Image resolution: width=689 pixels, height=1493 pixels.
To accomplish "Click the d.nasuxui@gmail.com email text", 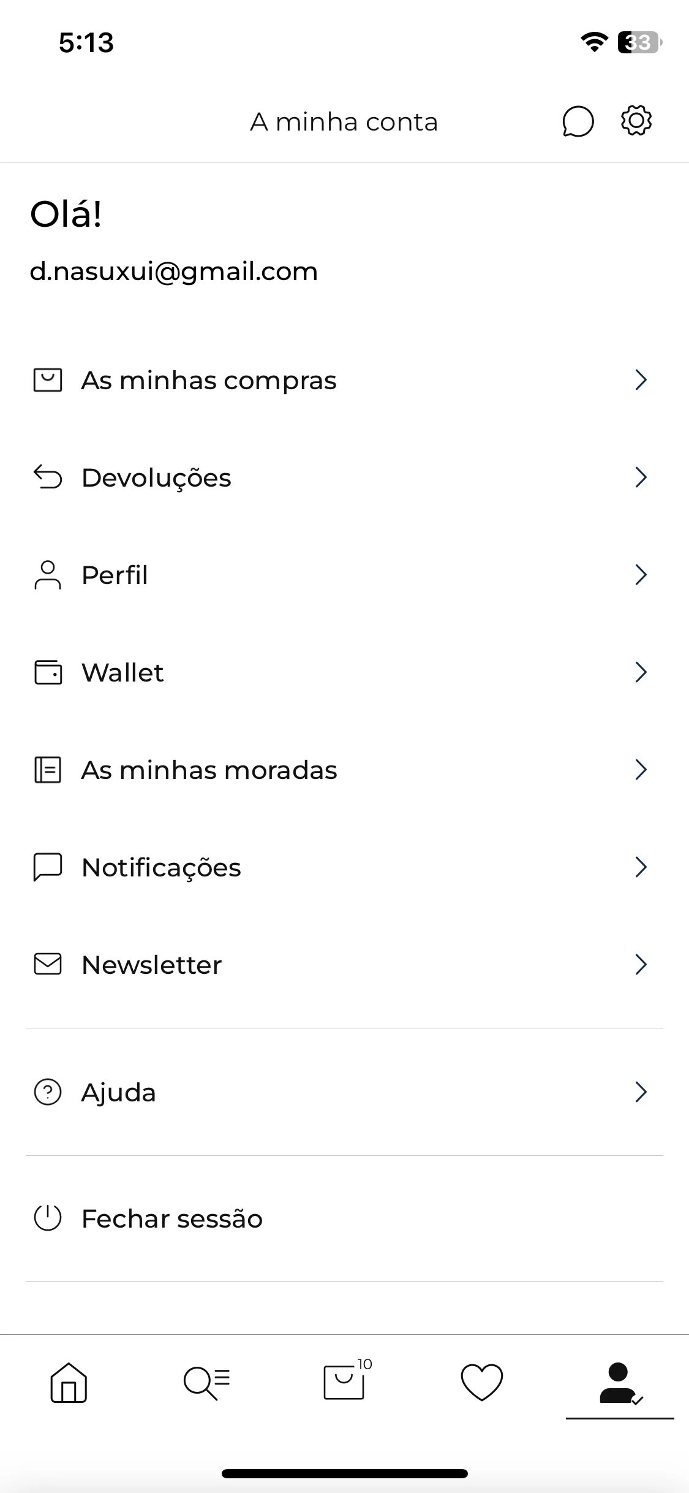I will click(174, 272).
